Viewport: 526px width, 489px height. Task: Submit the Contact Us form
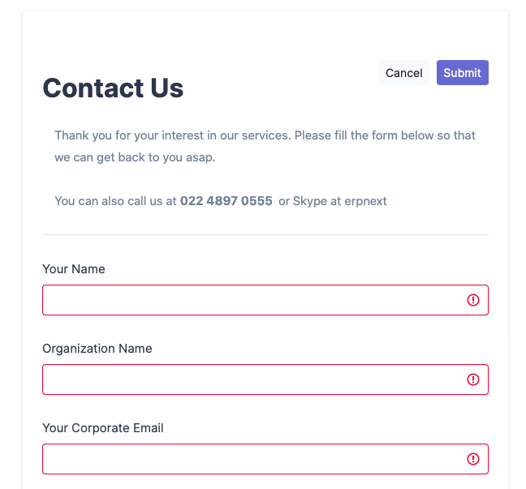click(462, 73)
